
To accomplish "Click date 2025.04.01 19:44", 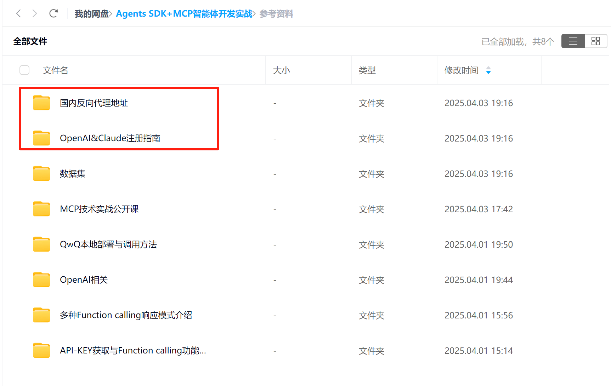I will pos(479,280).
